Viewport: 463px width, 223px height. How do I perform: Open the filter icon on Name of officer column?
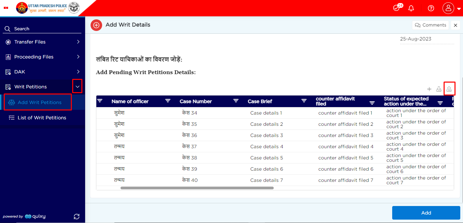pyautogui.click(x=168, y=101)
